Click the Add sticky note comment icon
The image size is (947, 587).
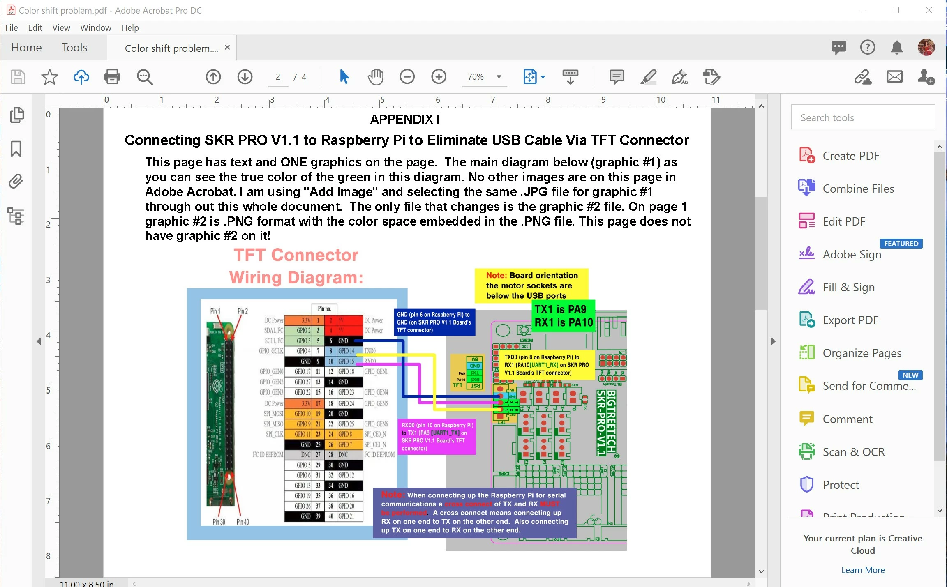[x=617, y=77]
